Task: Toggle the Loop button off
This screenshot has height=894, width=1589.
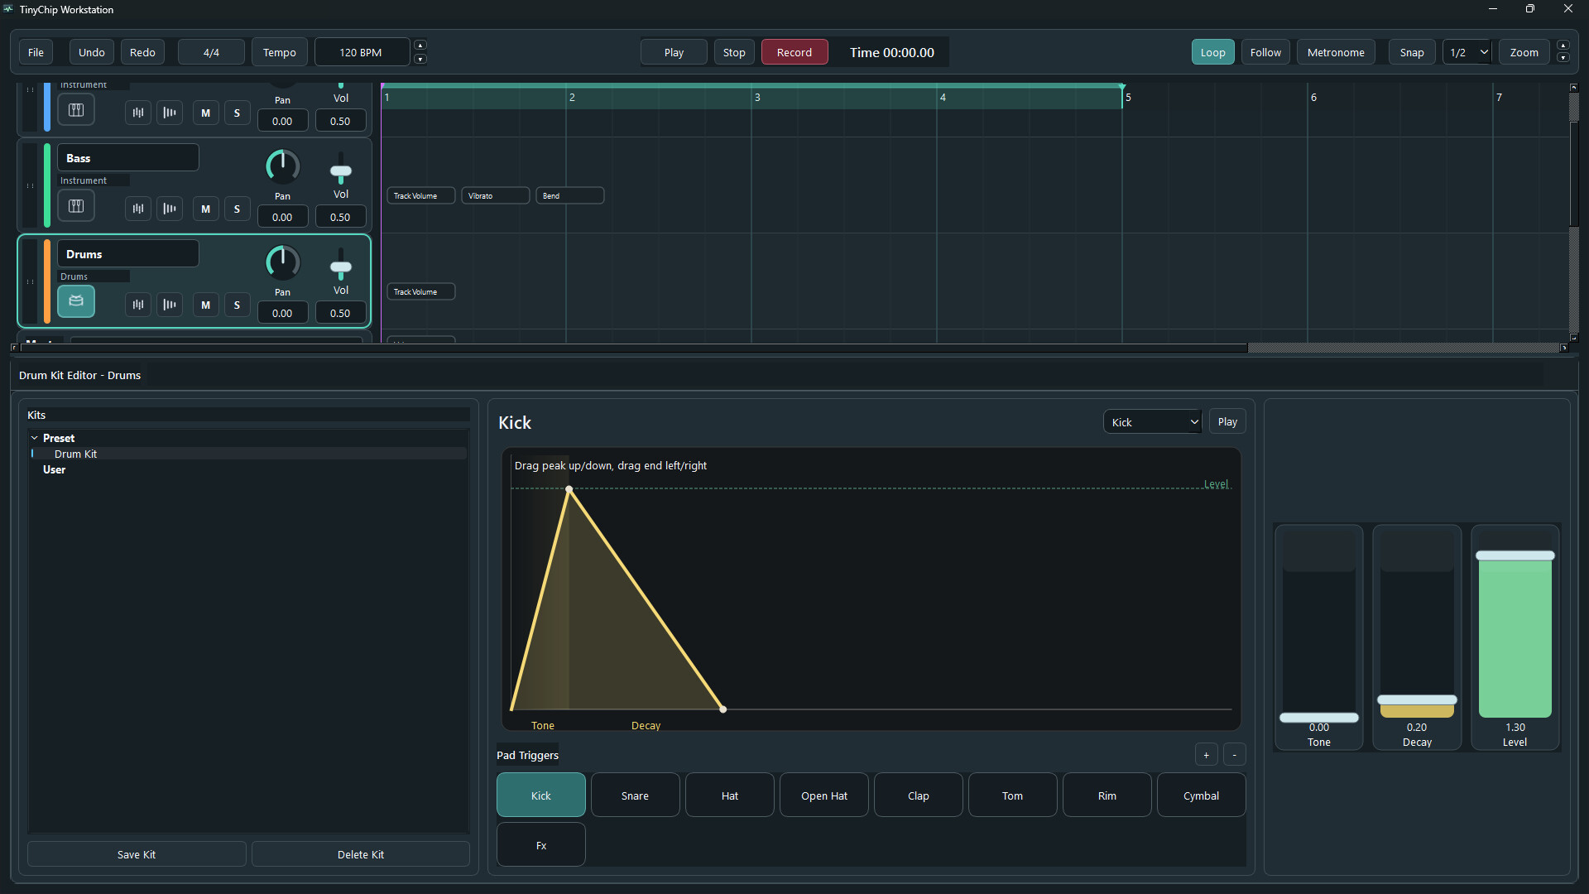Action: tap(1212, 52)
